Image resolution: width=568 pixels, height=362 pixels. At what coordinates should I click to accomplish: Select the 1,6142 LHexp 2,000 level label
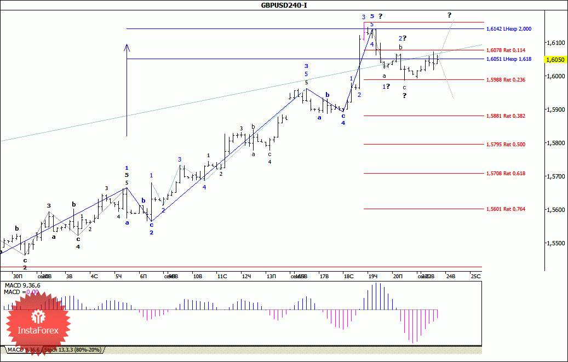pos(509,29)
